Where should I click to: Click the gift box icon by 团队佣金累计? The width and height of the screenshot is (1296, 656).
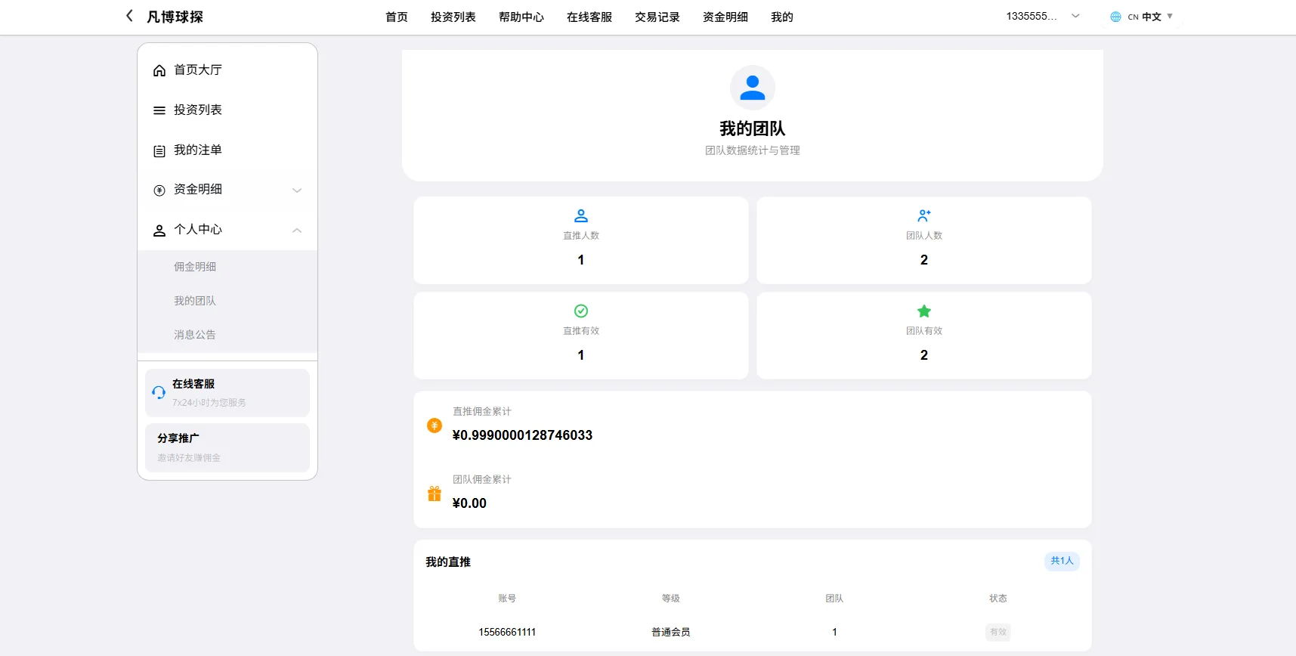pyautogui.click(x=435, y=494)
